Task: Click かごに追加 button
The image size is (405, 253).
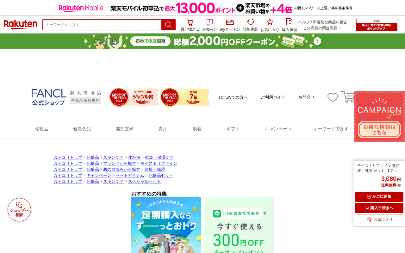Action: (379, 197)
